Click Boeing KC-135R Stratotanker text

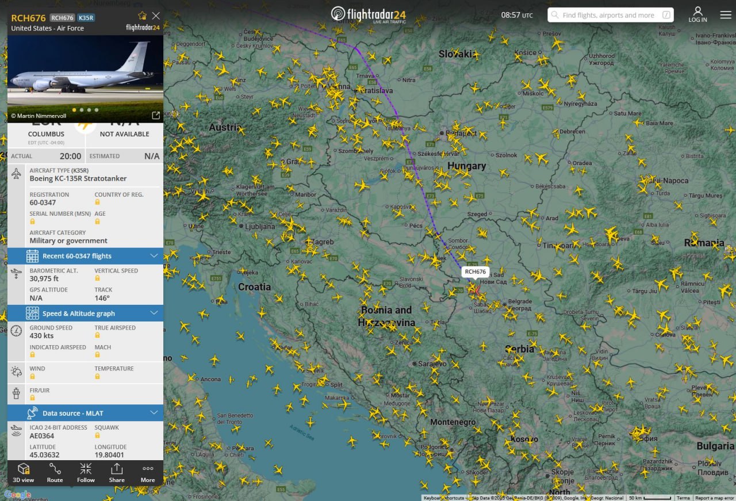(78, 178)
